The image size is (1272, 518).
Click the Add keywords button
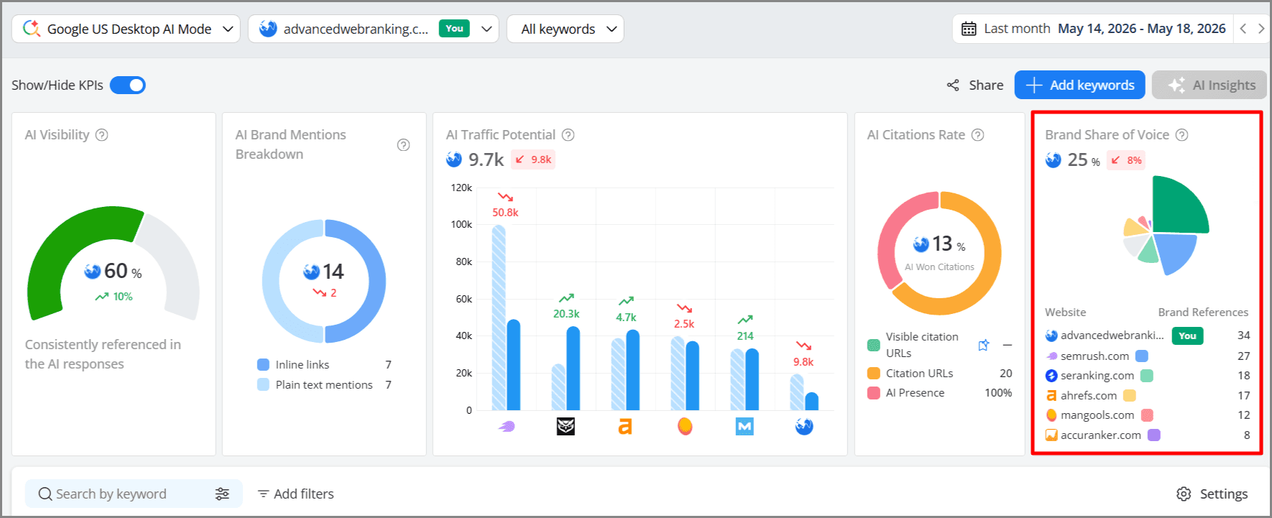click(1079, 85)
